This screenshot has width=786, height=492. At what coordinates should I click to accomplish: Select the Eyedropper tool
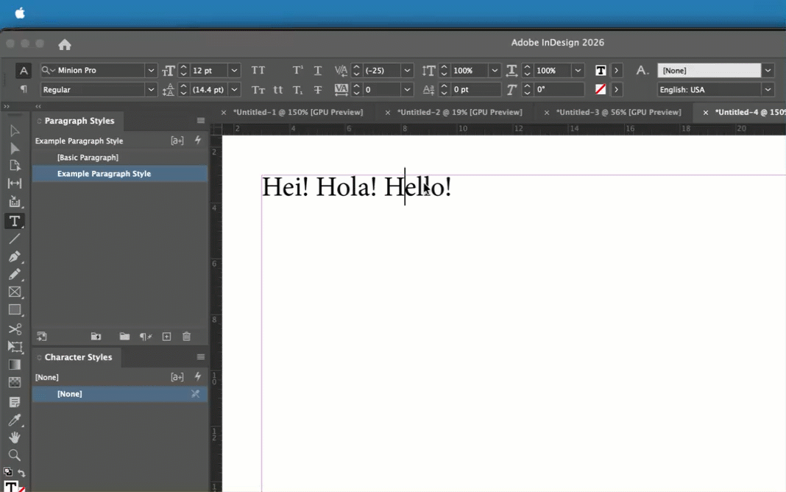tap(15, 420)
